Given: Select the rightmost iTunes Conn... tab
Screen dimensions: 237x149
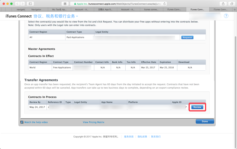Looking at the screenshot, I should tap(220, 9).
